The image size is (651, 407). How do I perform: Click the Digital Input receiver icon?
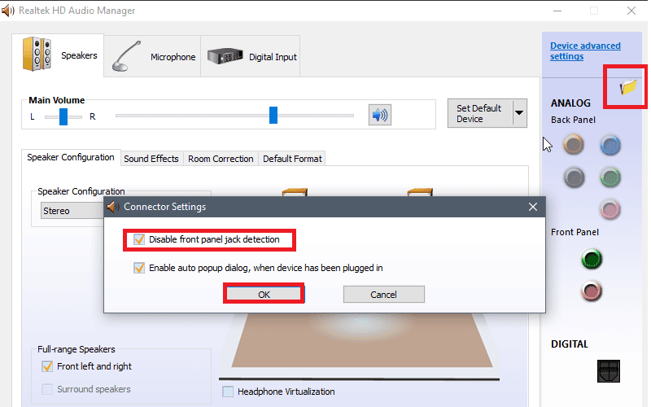point(225,56)
